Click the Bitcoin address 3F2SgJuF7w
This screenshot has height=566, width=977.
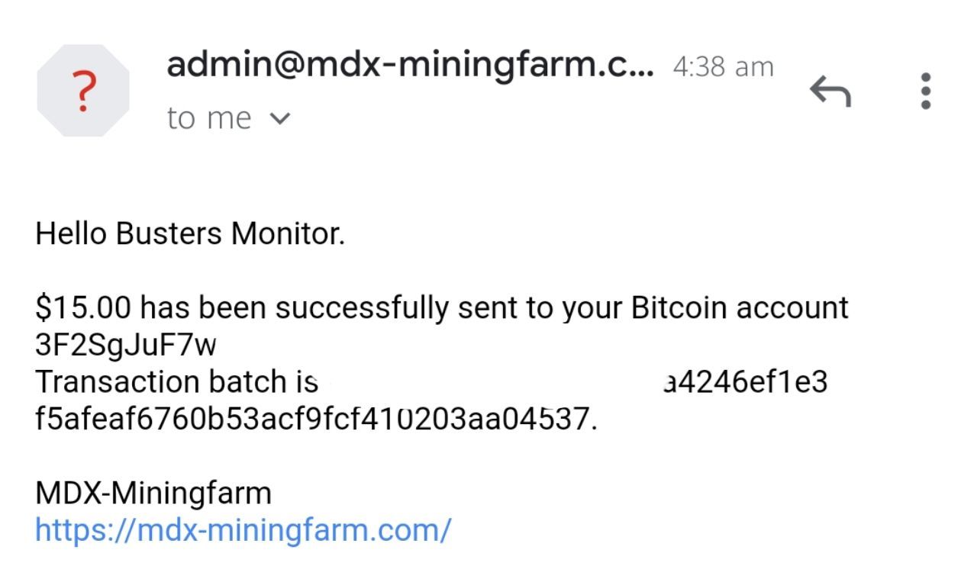point(126,345)
